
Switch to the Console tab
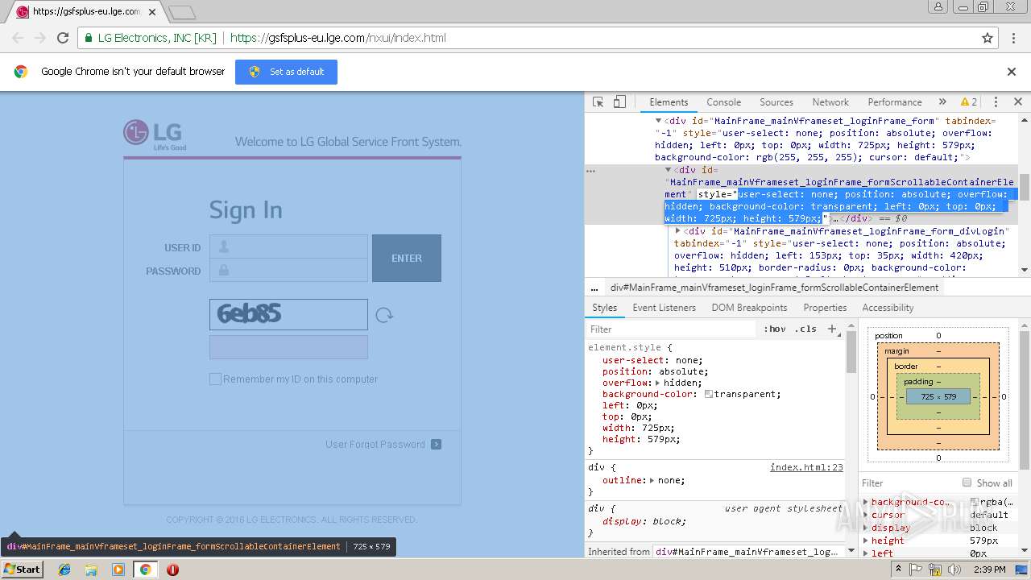(x=723, y=102)
